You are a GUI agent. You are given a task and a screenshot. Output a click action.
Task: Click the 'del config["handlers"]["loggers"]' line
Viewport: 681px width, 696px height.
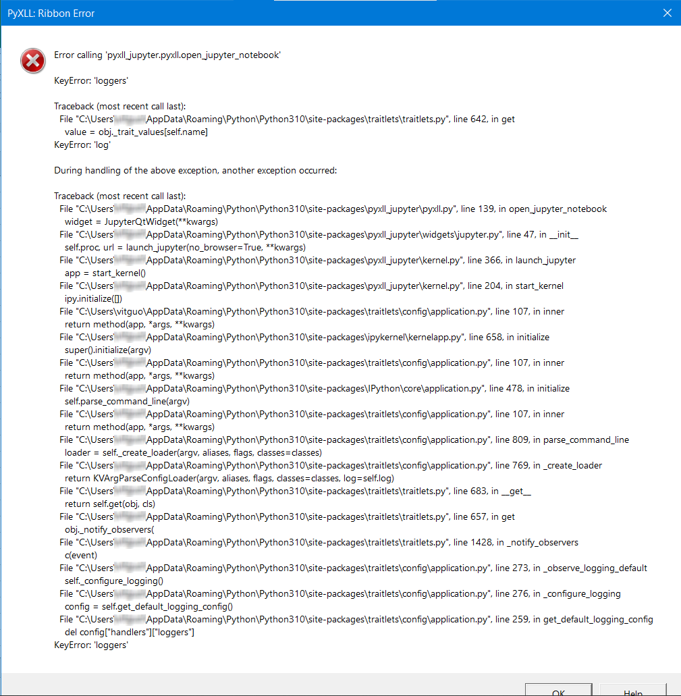(x=130, y=632)
